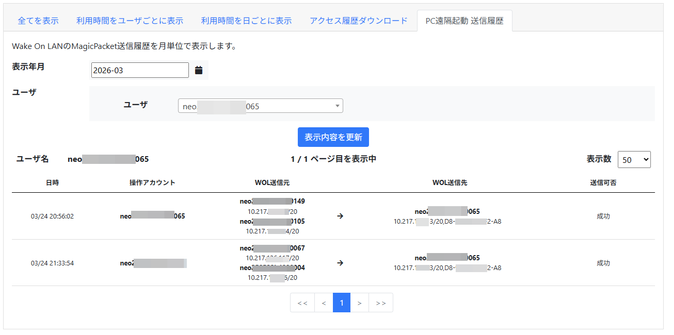Select PC遠隔起動 送信履歴 tab
The height and width of the screenshot is (335, 674).
pyautogui.click(x=464, y=21)
